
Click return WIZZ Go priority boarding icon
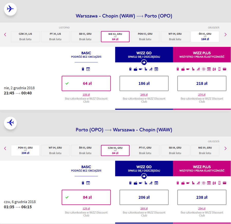(x=151, y=183)
